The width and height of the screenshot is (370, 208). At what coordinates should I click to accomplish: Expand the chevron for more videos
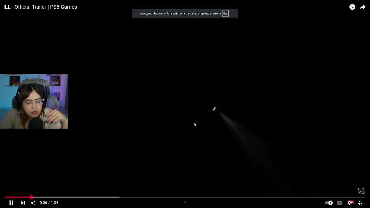point(185,202)
